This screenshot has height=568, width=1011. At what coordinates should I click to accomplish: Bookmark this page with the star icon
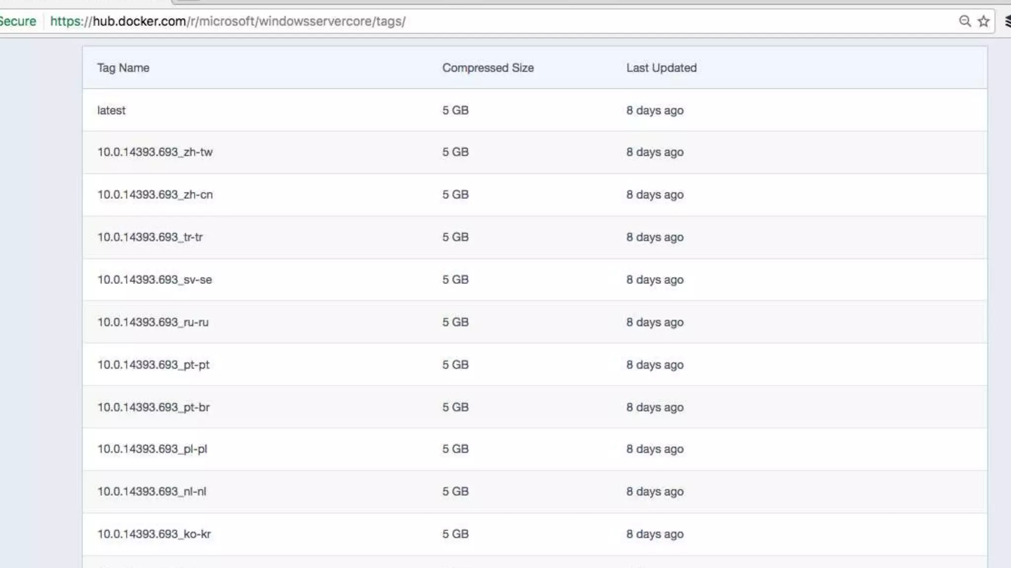[983, 21]
